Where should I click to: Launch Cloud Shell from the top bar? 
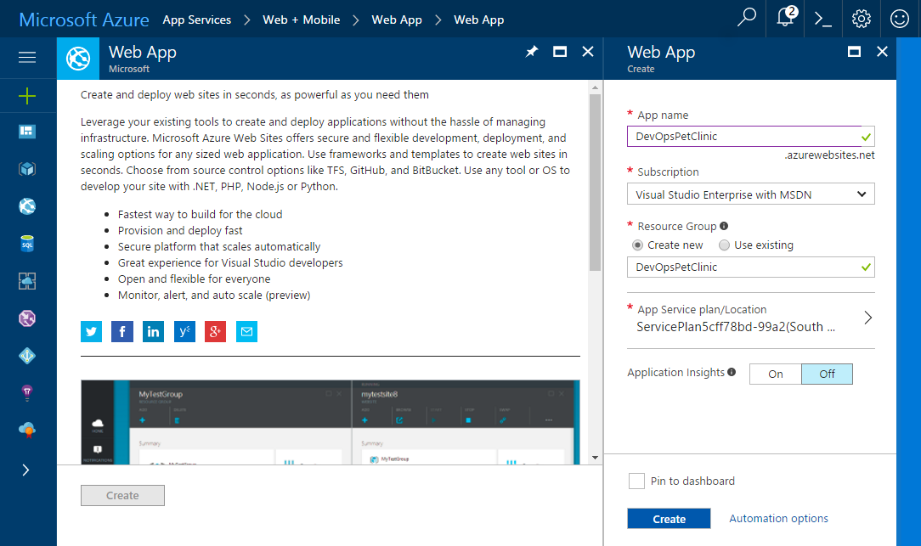coord(823,19)
